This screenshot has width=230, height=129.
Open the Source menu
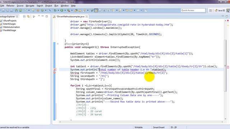click(x=20, y=6)
